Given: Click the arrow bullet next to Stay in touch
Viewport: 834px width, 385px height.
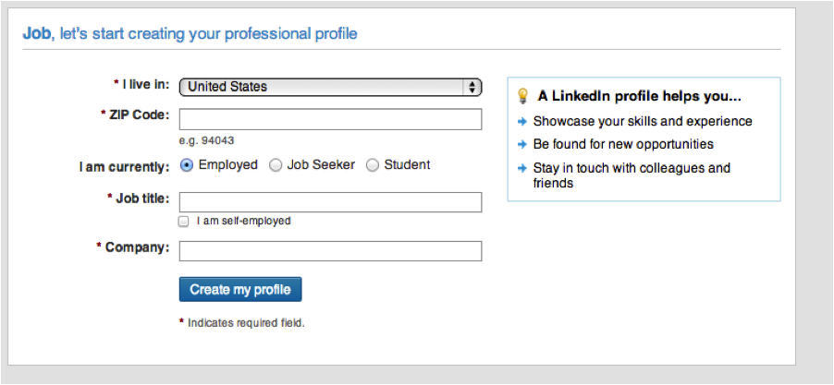Looking at the screenshot, I should point(522,168).
